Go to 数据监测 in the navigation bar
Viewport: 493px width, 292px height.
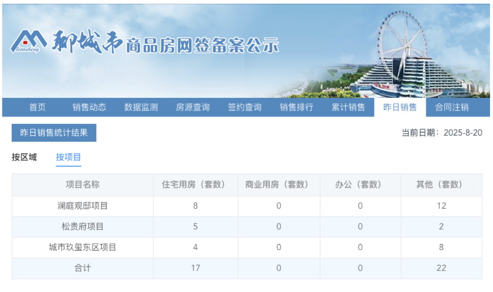[x=141, y=107]
